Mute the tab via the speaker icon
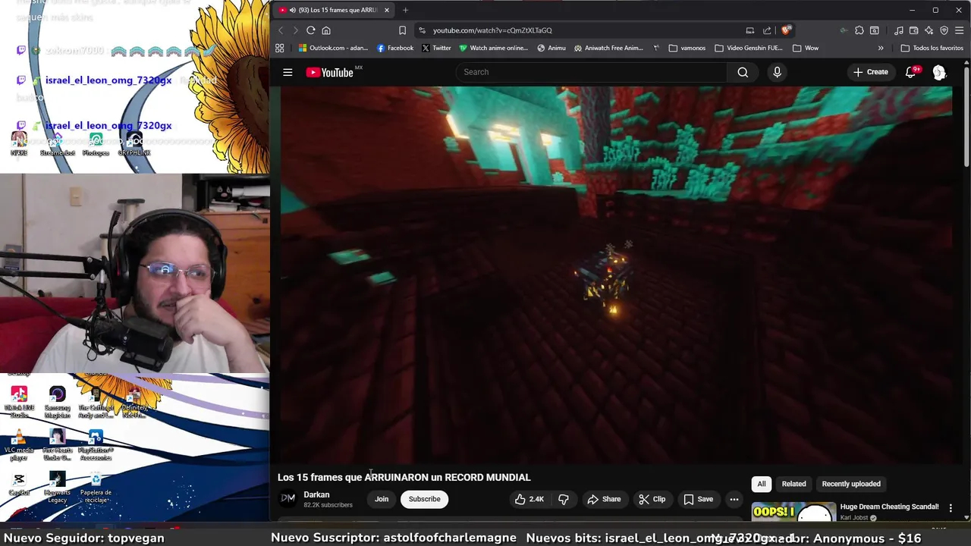The image size is (971, 546). (292, 10)
